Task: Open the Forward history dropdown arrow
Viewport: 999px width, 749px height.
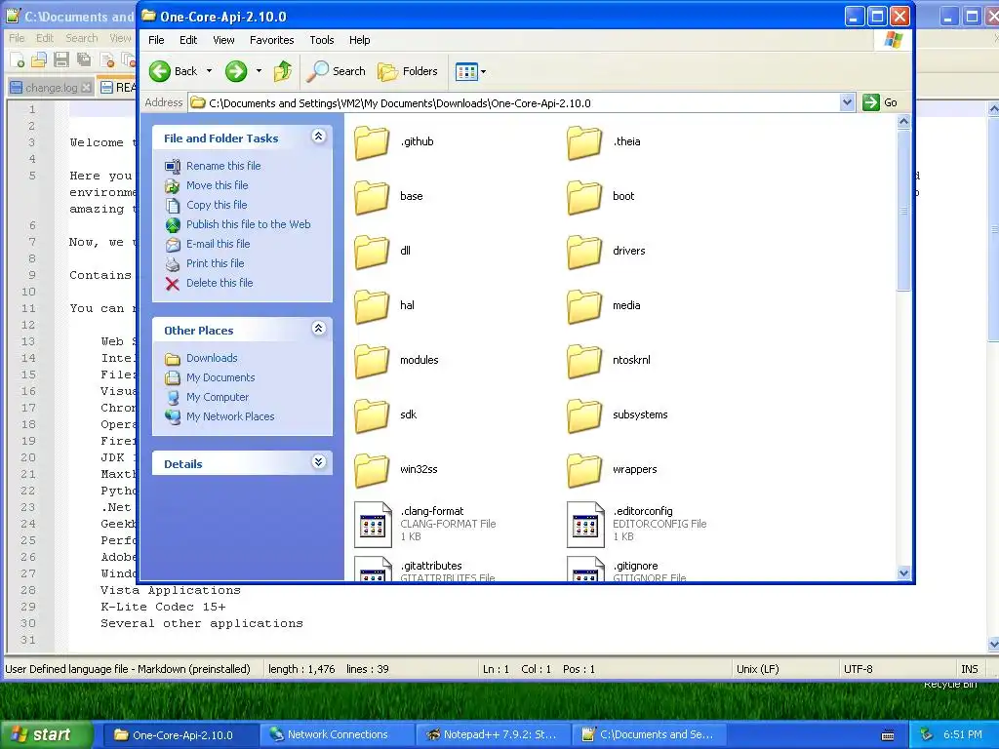Action: (259, 71)
